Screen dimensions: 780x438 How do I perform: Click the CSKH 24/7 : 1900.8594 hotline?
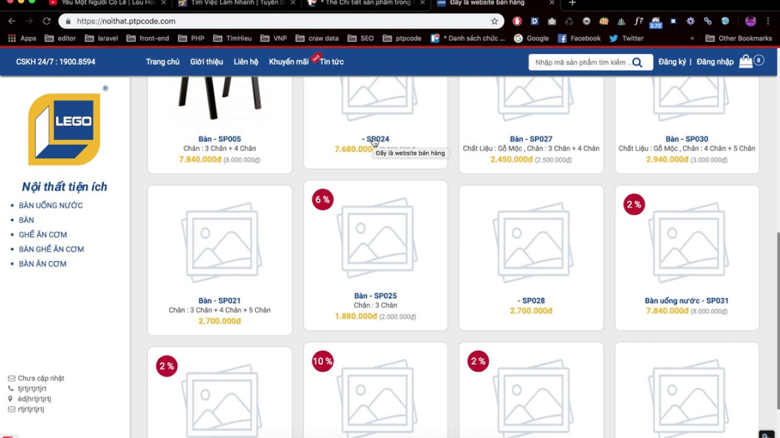[x=55, y=62]
